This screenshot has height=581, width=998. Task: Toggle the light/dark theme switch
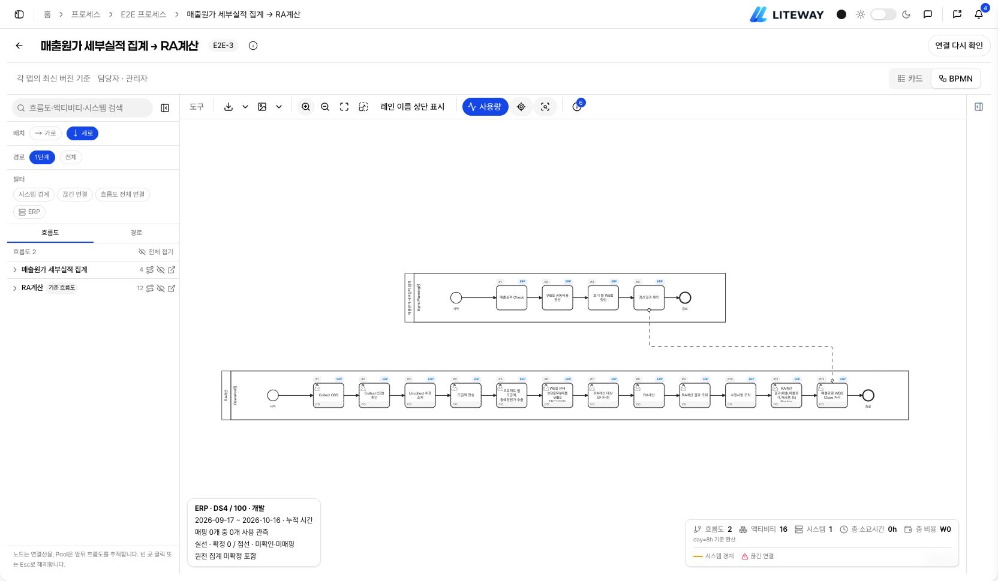(x=883, y=14)
